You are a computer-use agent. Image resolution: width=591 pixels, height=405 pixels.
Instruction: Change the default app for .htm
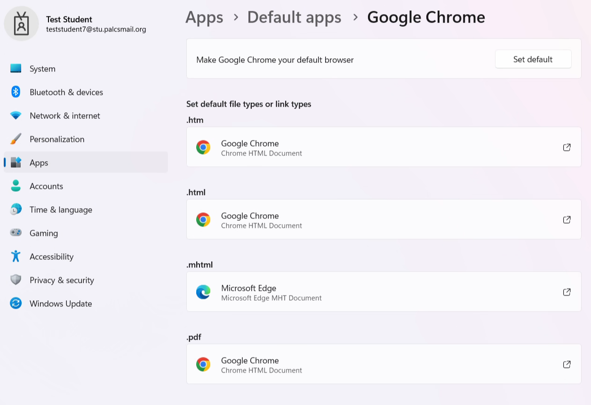coord(384,147)
